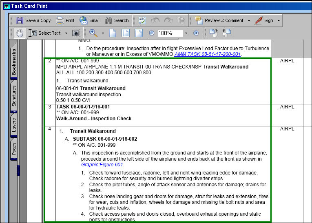Activate the snapshot camera tool
Viewport: 312px width, 223px height.
(75, 33)
